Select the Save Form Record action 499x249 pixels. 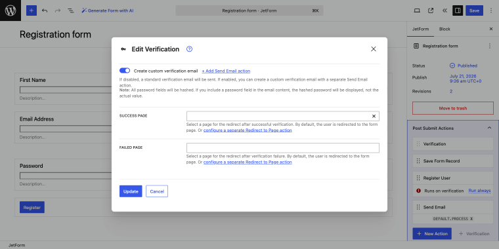453,161
